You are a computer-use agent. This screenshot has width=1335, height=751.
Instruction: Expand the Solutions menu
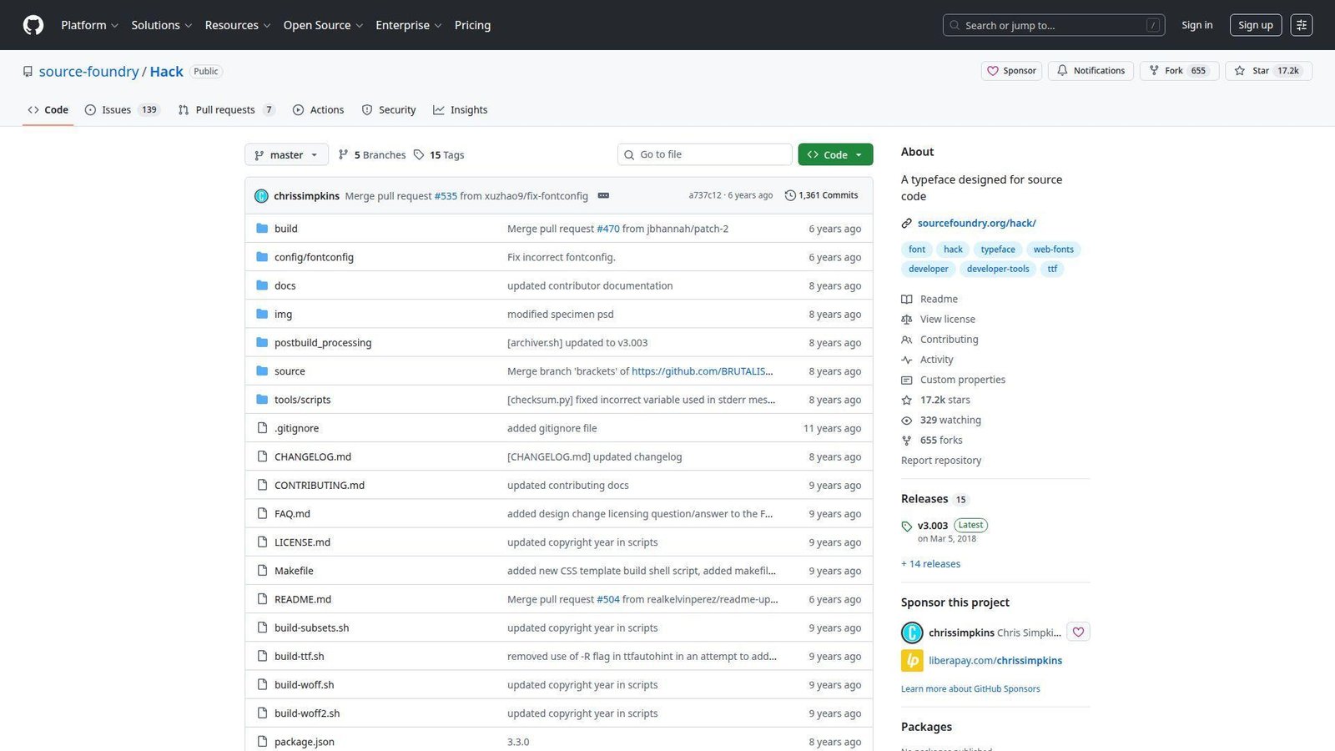pyautogui.click(x=162, y=25)
